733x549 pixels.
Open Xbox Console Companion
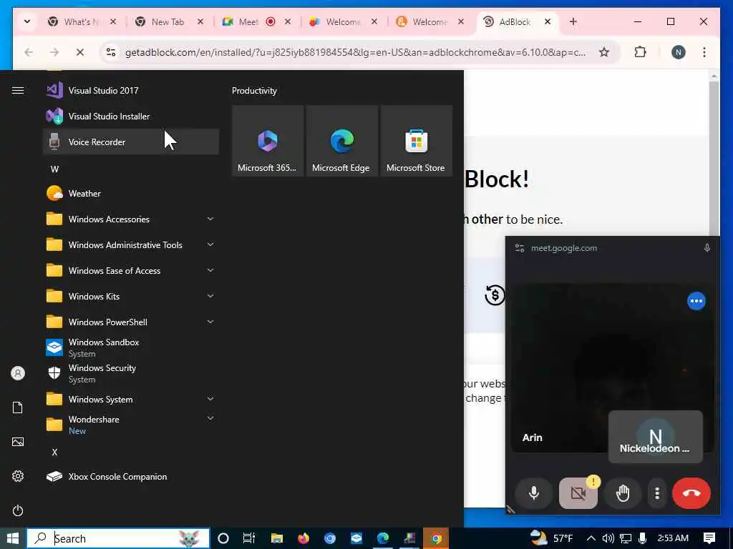coord(131,477)
